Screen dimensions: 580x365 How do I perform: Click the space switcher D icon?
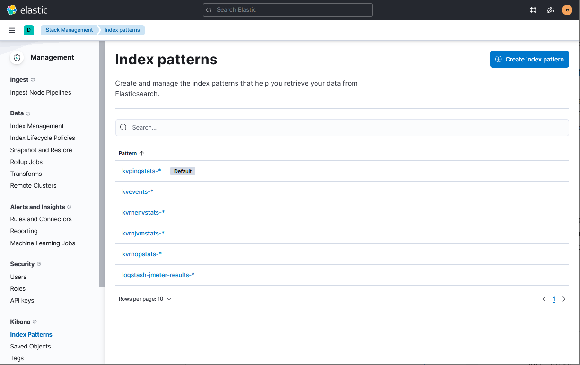coord(29,30)
